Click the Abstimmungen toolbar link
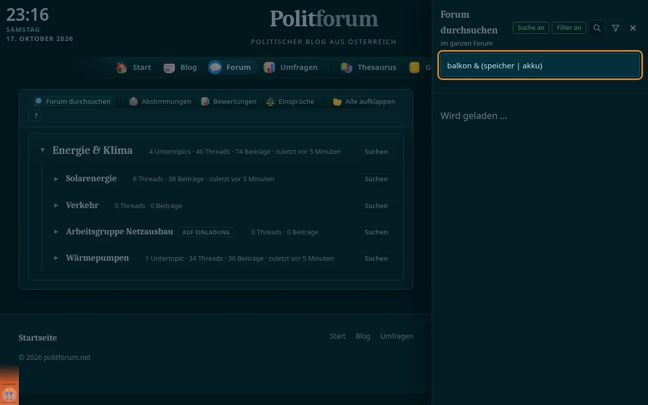 (160, 101)
